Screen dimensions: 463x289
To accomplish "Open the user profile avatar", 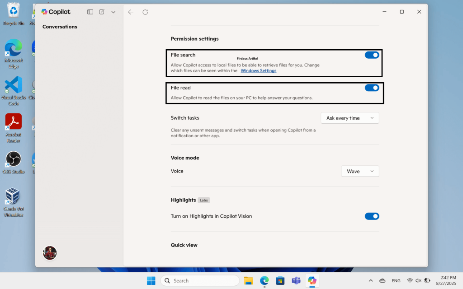I will coord(50,253).
